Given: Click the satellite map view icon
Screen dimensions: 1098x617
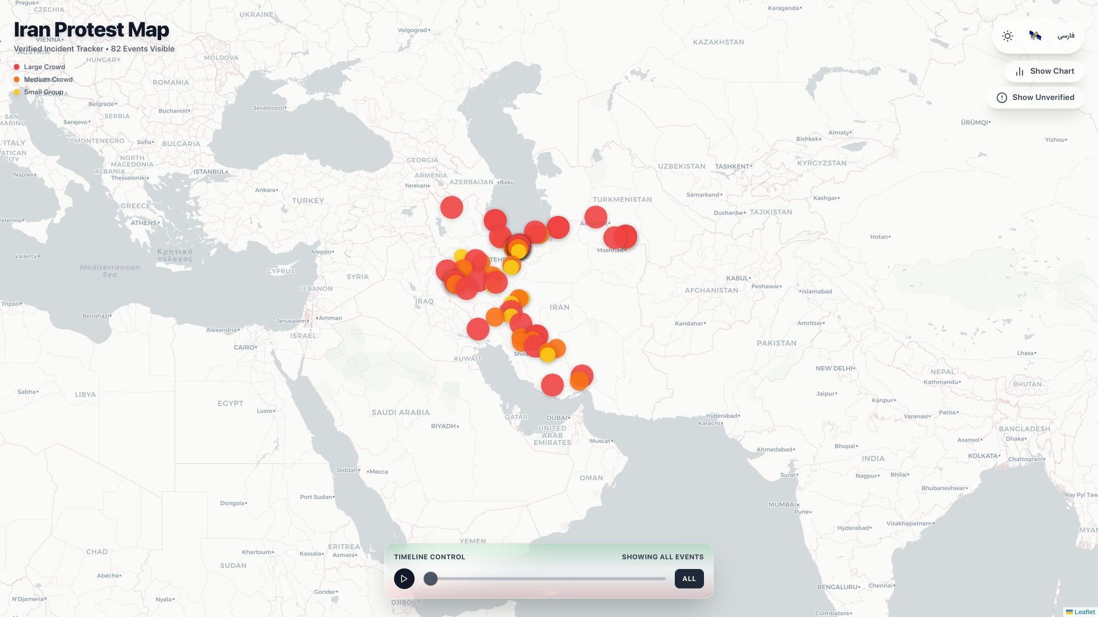Looking at the screenshot, I should point(1035,36).
